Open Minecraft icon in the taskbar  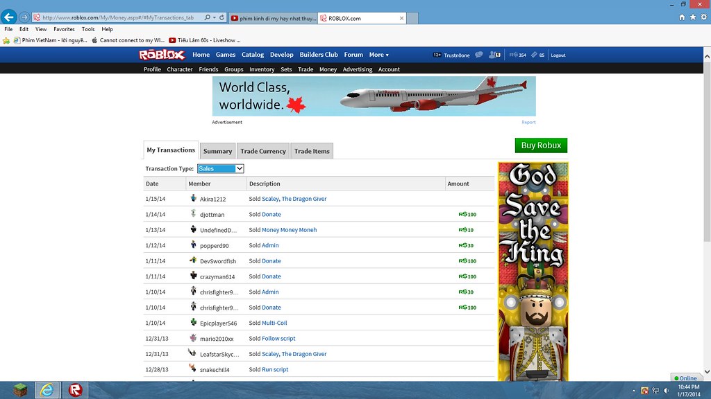point(20,389)
